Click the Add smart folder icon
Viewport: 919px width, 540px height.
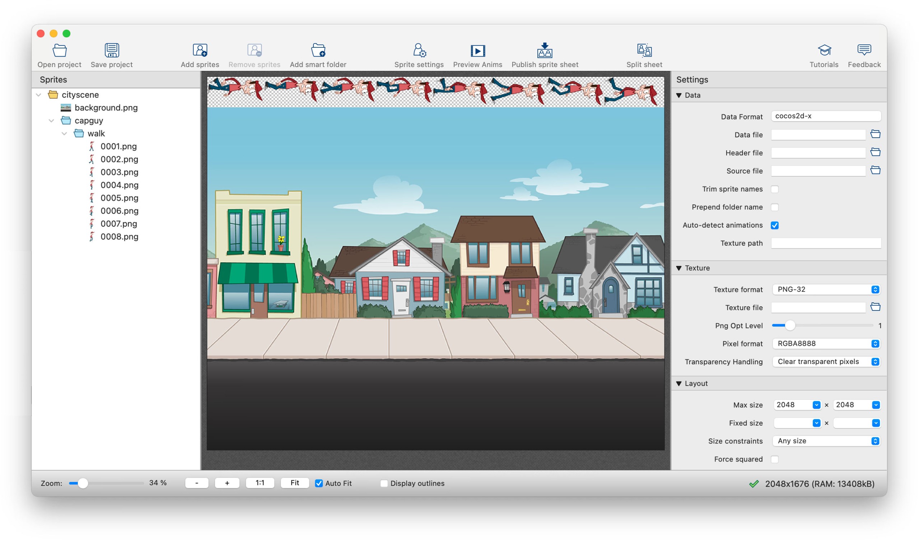(318, 51)
